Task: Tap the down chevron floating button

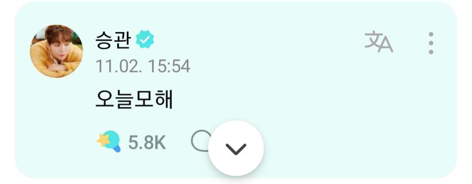Action: point(236,148)
